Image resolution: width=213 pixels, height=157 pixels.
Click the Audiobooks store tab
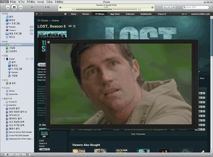146,14
